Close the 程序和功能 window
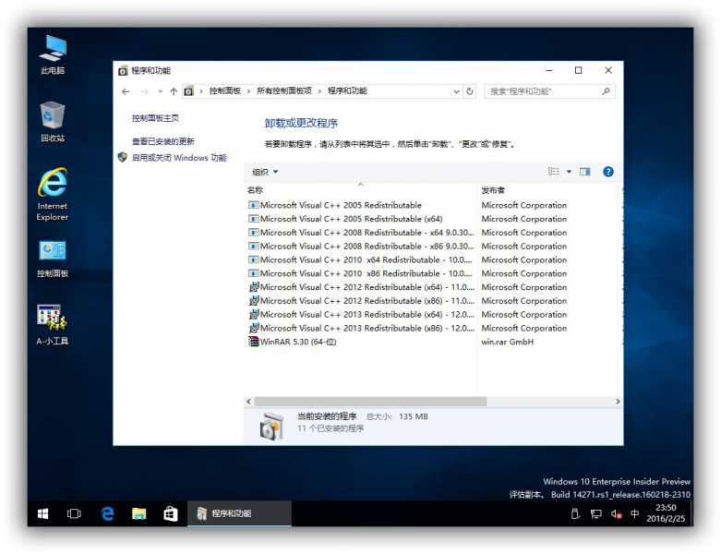 point(607,70)
